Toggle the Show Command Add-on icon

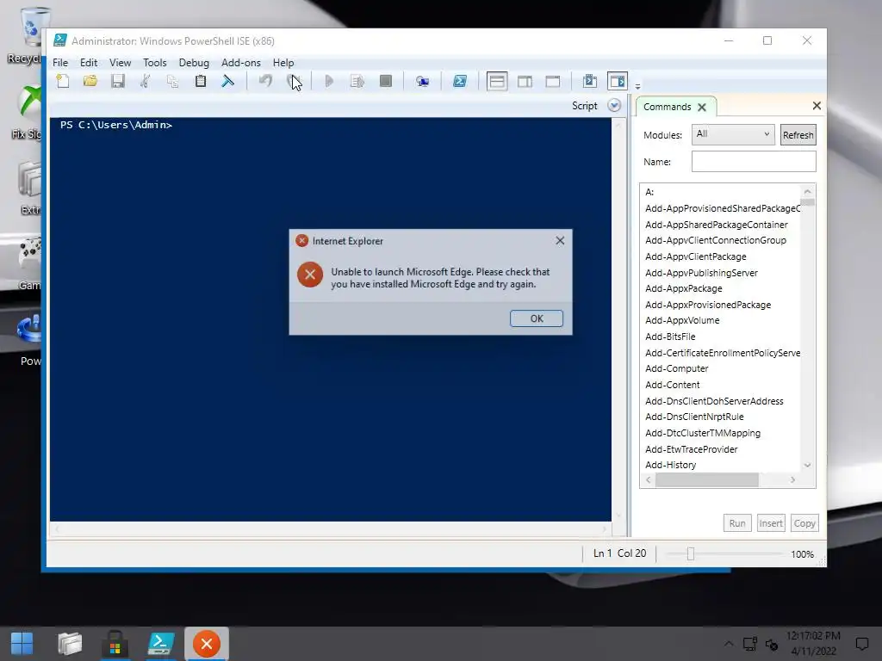point(618,82)
